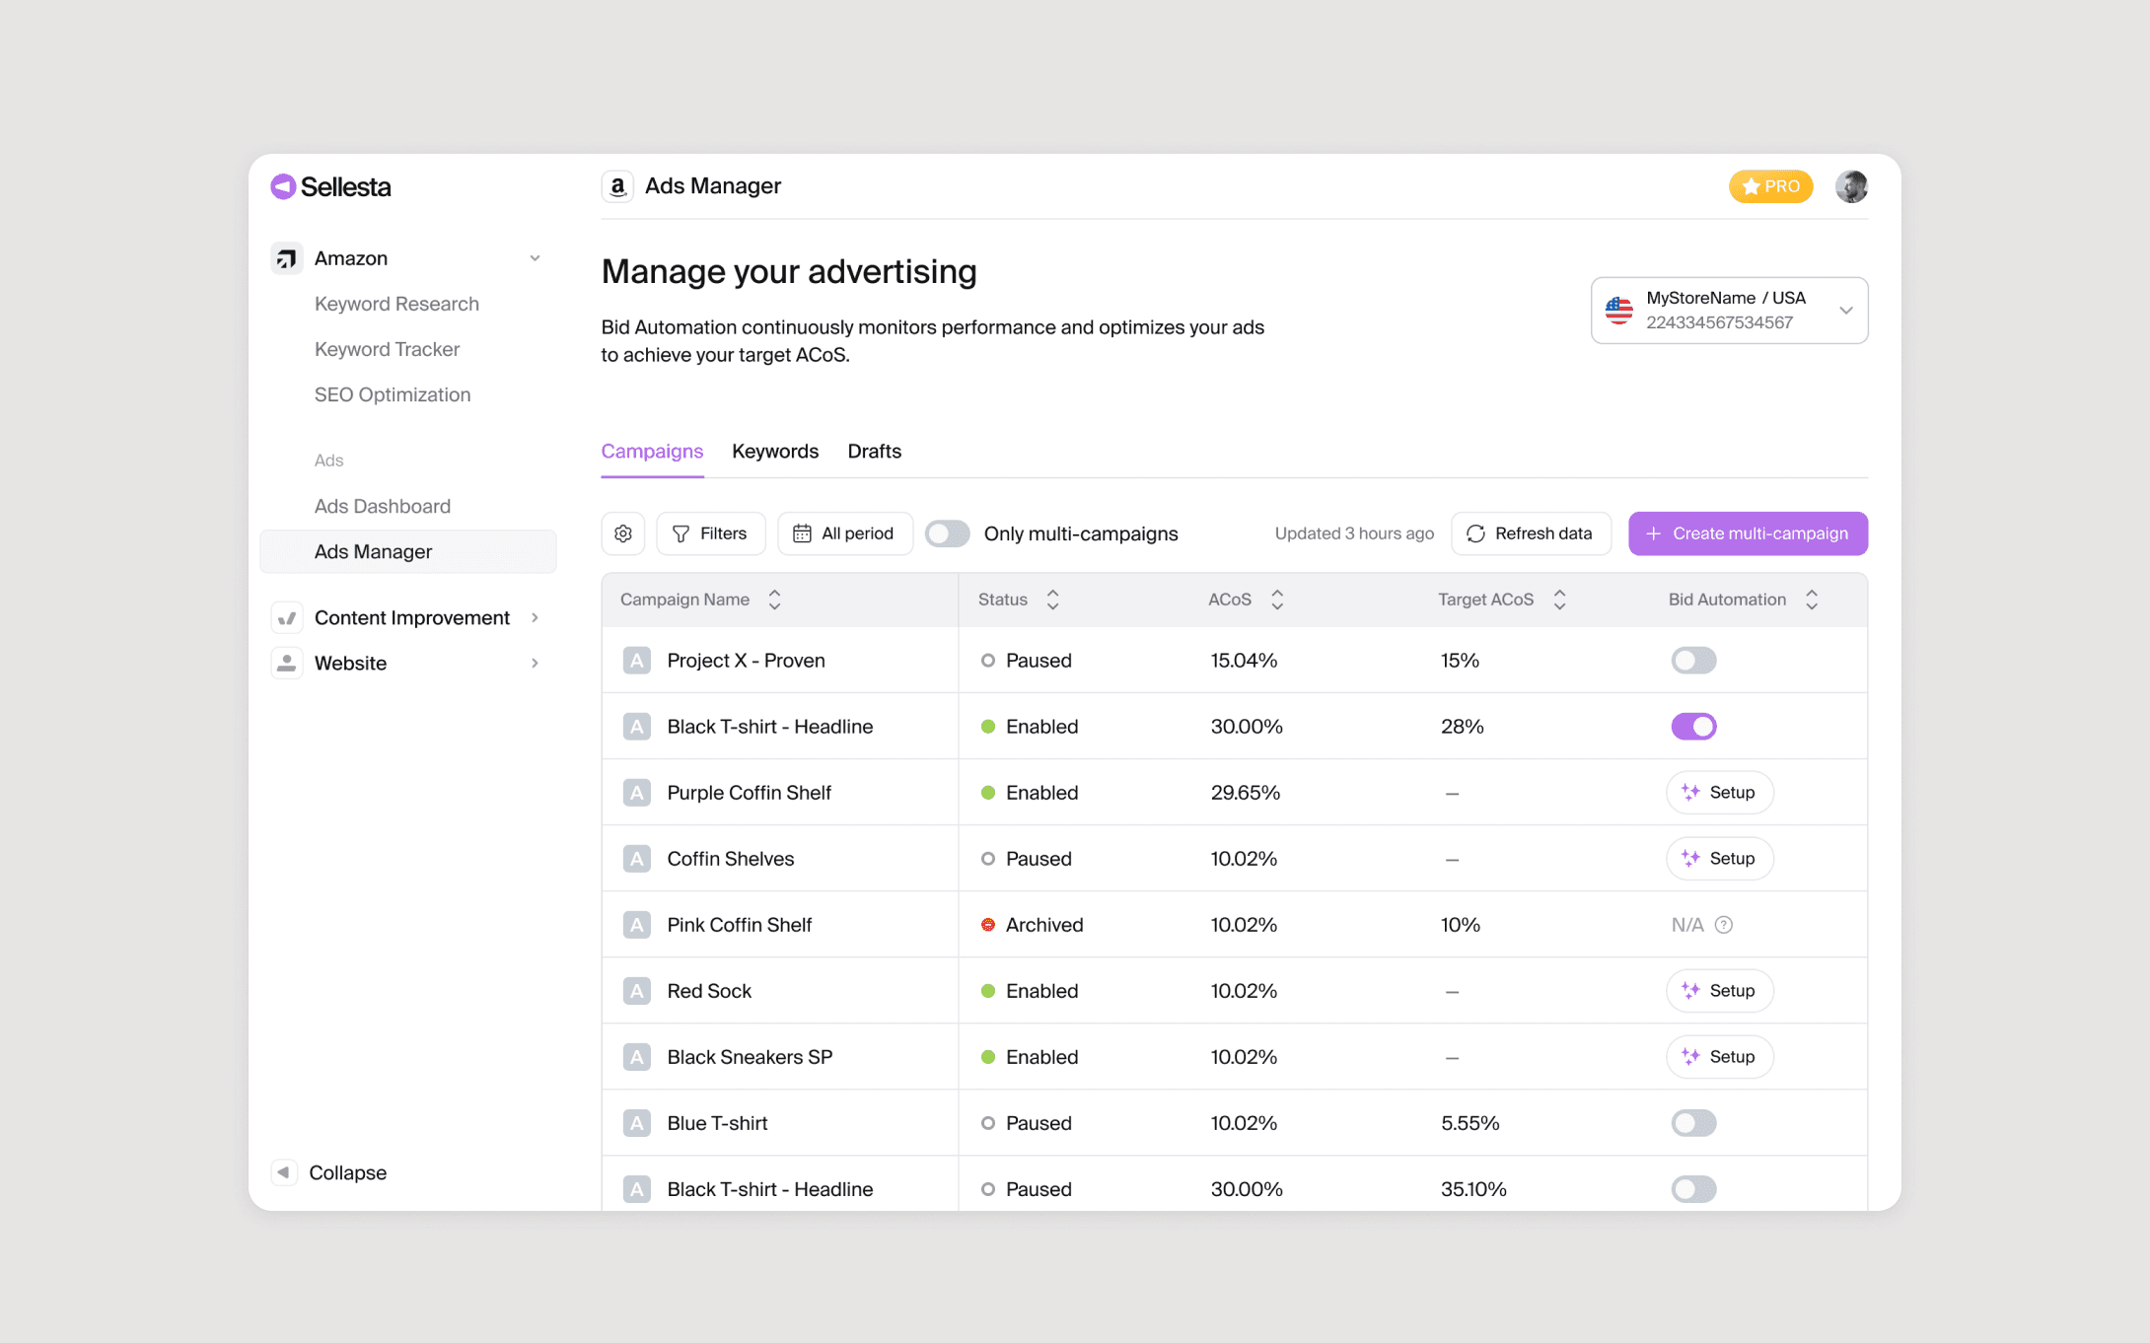The image size is (2150, 1343).
Task: Sort by Bid Automation arrows
Action: coord(1812,600)
